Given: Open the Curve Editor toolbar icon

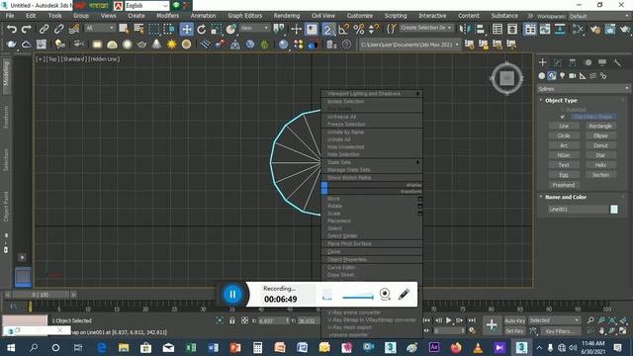Looking at the screenshot, I should coord(545,29).
